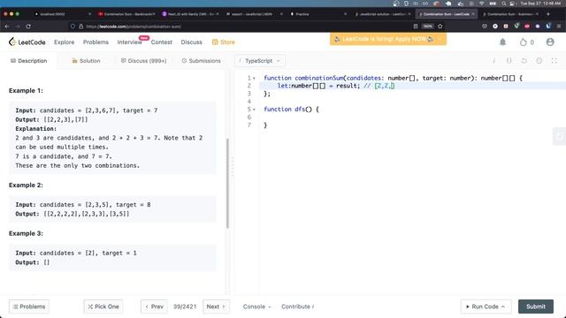Click the side feedback icon at the right edge
Viewport: 566px width, 318px height.
click(559, 136)
